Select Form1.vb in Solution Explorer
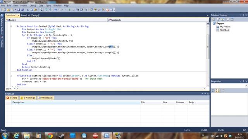Image resolution: width=248 pixels, height=139 pixels. (224, 30)
